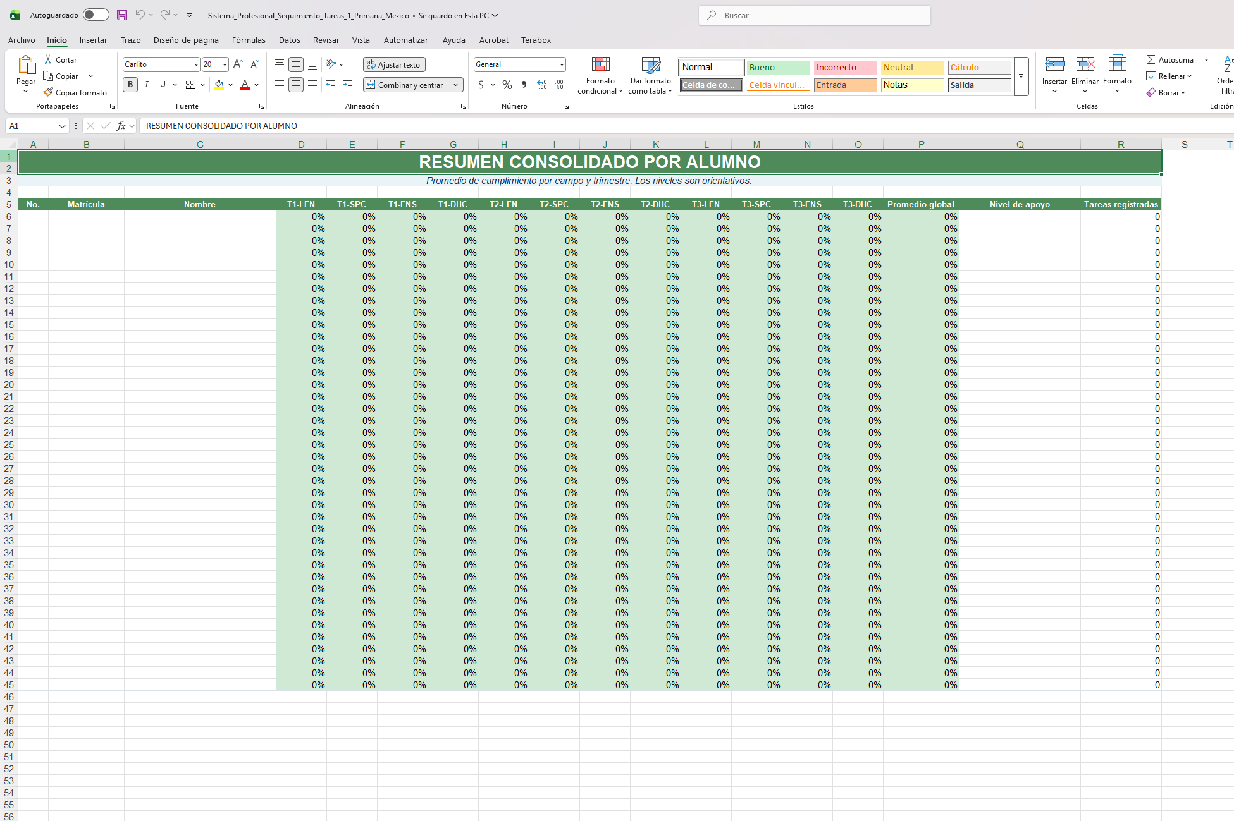The width and height of the screenshot is (1234, 821).
Task: Toggle Bold formatting
Action: click(130, 84)
